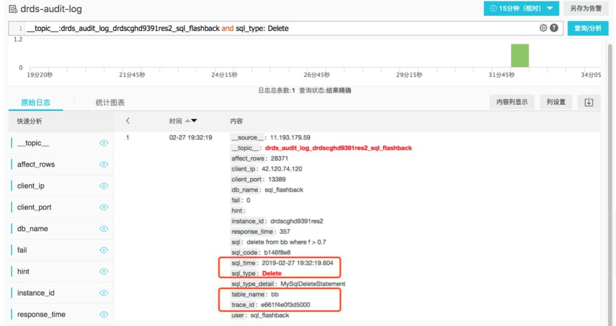Toggle eye icon for fail field
This screenshot has width=616, height=326.
104,250
